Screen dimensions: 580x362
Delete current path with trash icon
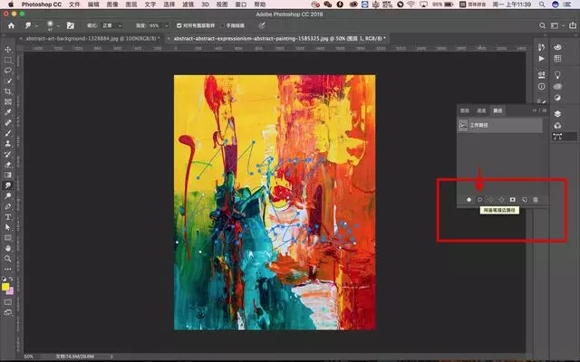(x=536, y=198)
